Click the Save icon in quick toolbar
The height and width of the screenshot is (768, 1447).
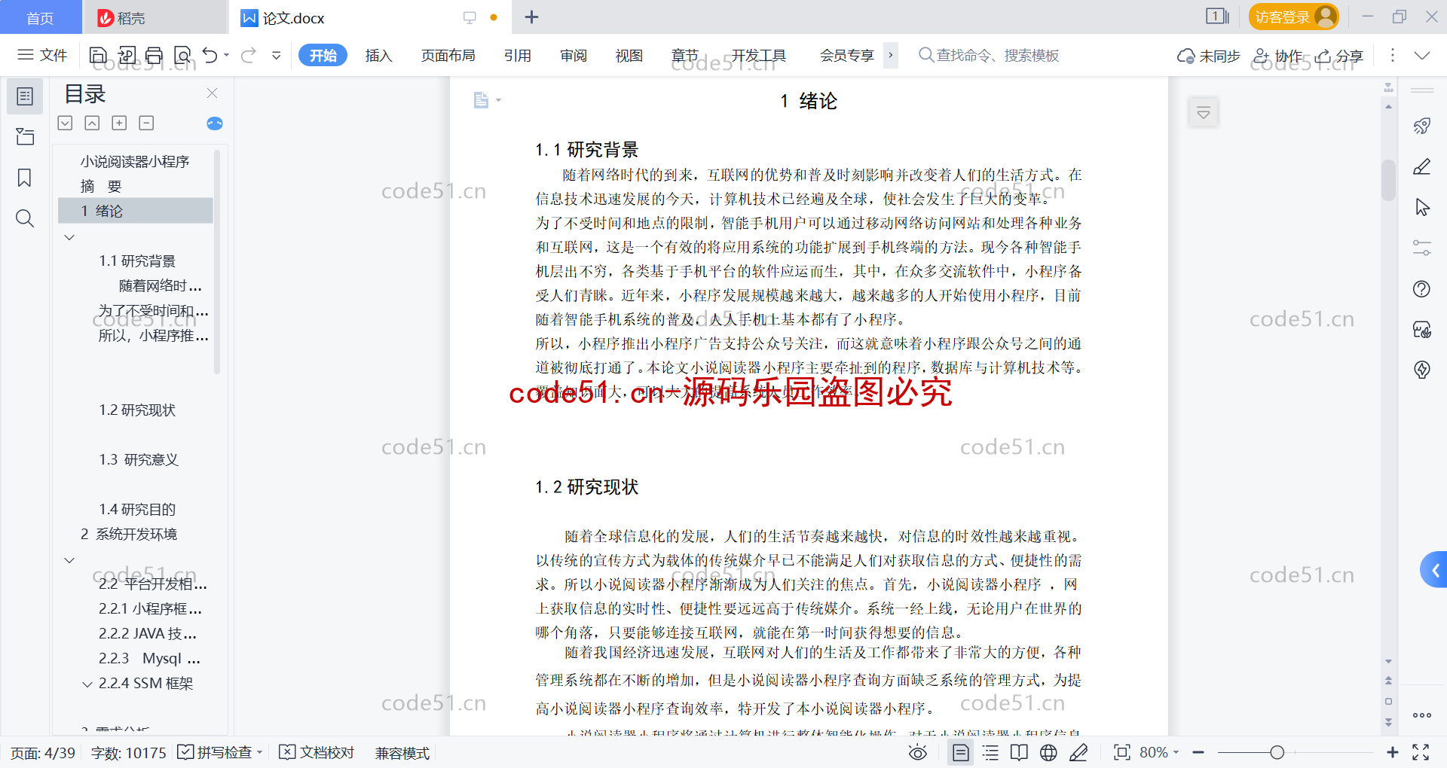tap(98, 55)
